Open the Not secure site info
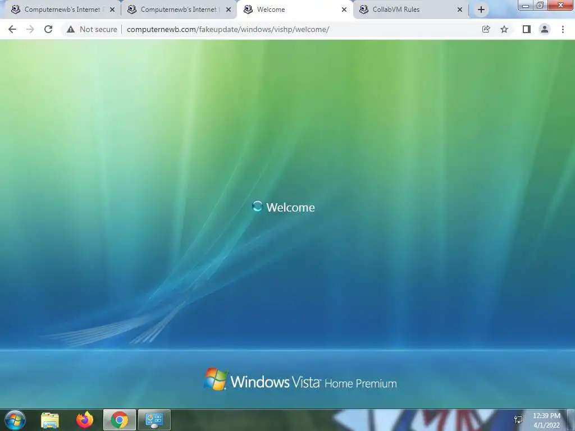The height and width of the screenshot is (431, 575). [92, 29]
